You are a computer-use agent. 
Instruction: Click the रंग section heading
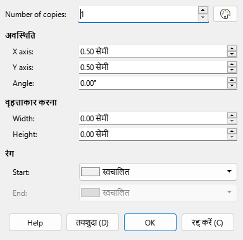click(9, 153)
